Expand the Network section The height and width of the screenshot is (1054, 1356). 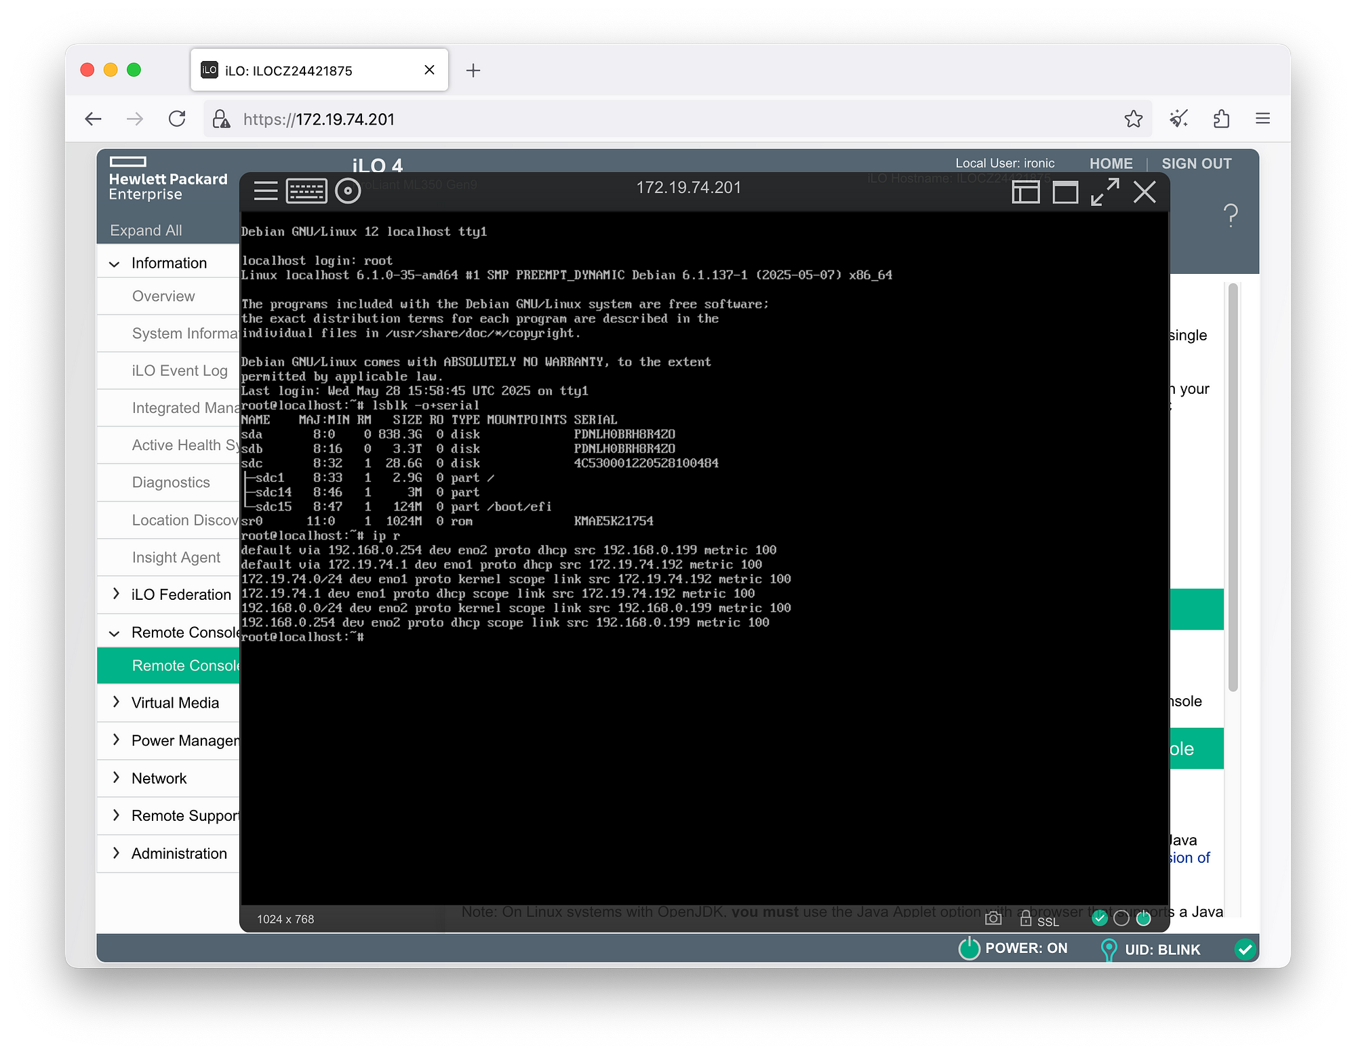tap(116, 777)
